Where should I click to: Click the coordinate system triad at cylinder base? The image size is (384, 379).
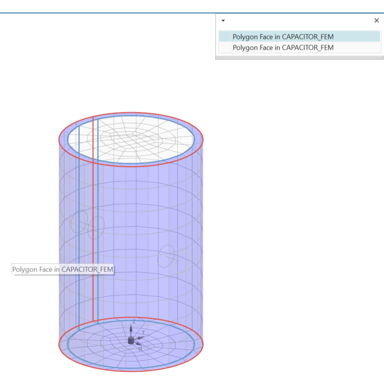(x=131, y=341)
